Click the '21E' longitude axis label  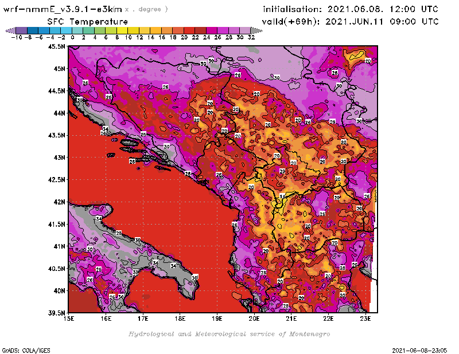291,318
